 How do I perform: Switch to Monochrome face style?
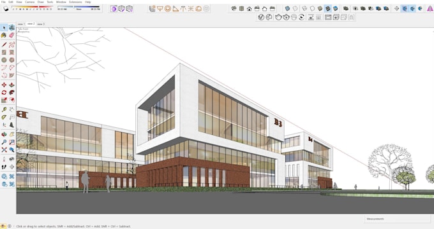(335, 8)
